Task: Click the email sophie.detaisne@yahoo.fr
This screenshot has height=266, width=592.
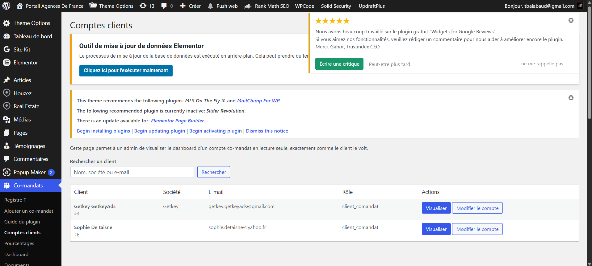Action: coord(237,227)
